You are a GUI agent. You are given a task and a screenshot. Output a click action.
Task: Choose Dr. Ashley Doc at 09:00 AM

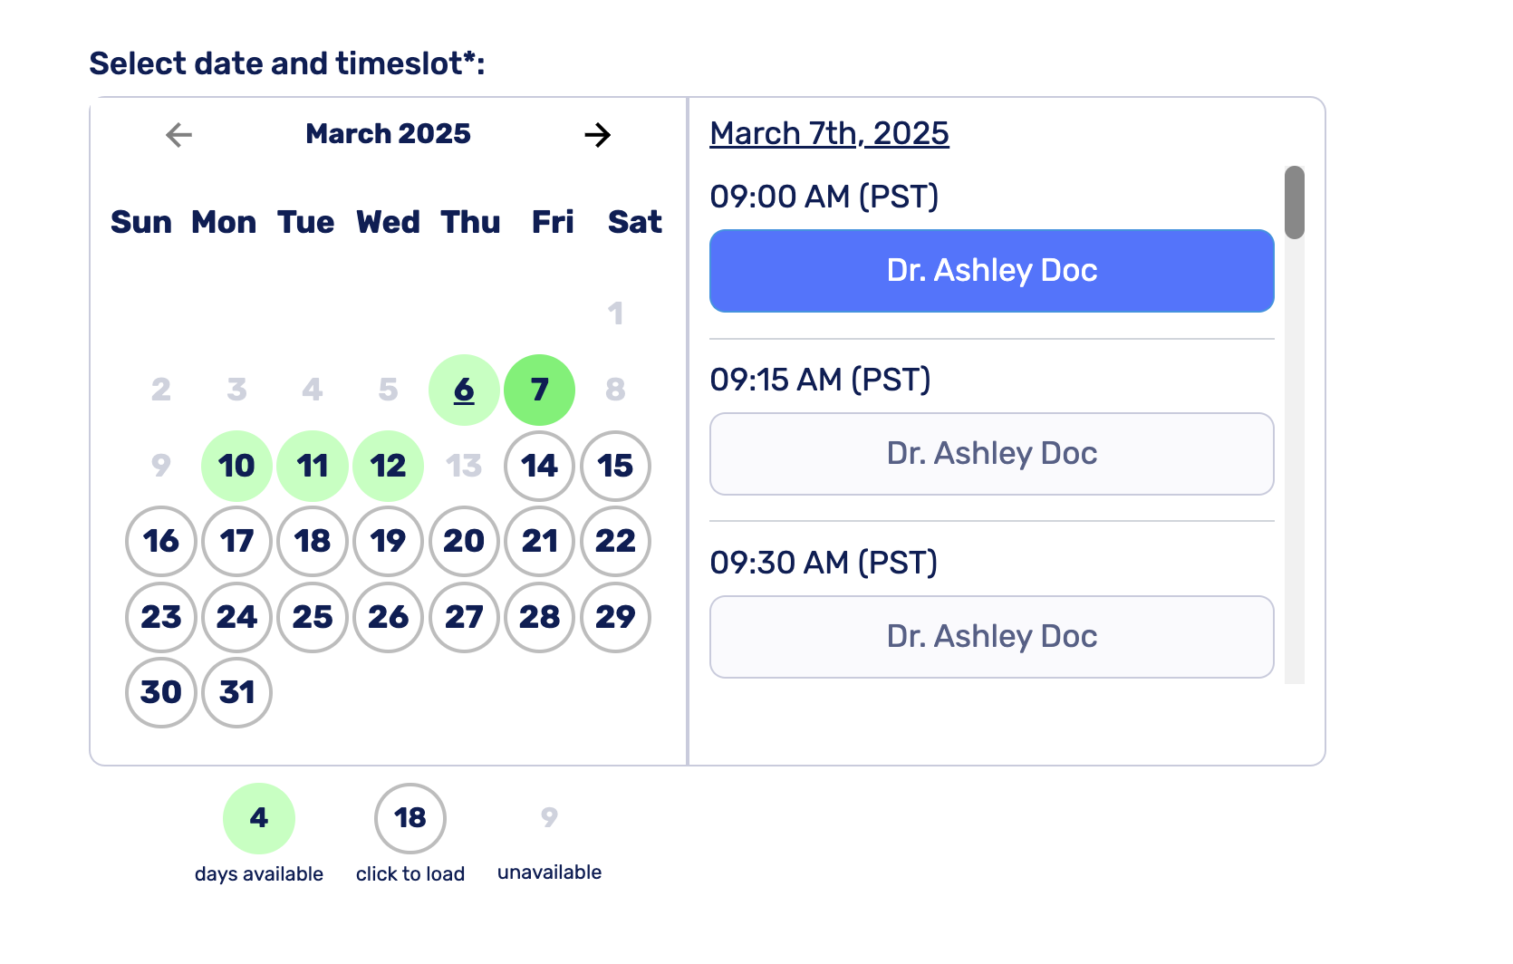991,271
